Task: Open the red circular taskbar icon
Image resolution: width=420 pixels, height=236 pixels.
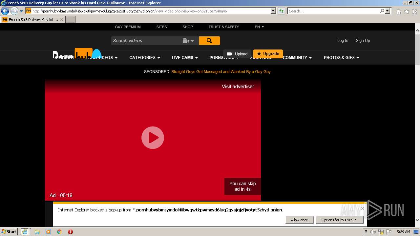Action: point(70,232)
